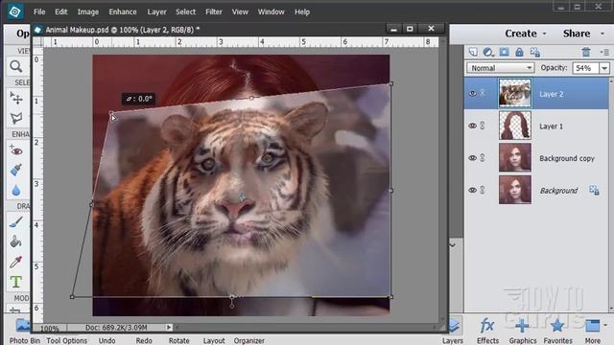Screen dimensions: 614x345
Task: Select the Spot Healing Brush tool
Action: tap(16, 171)
